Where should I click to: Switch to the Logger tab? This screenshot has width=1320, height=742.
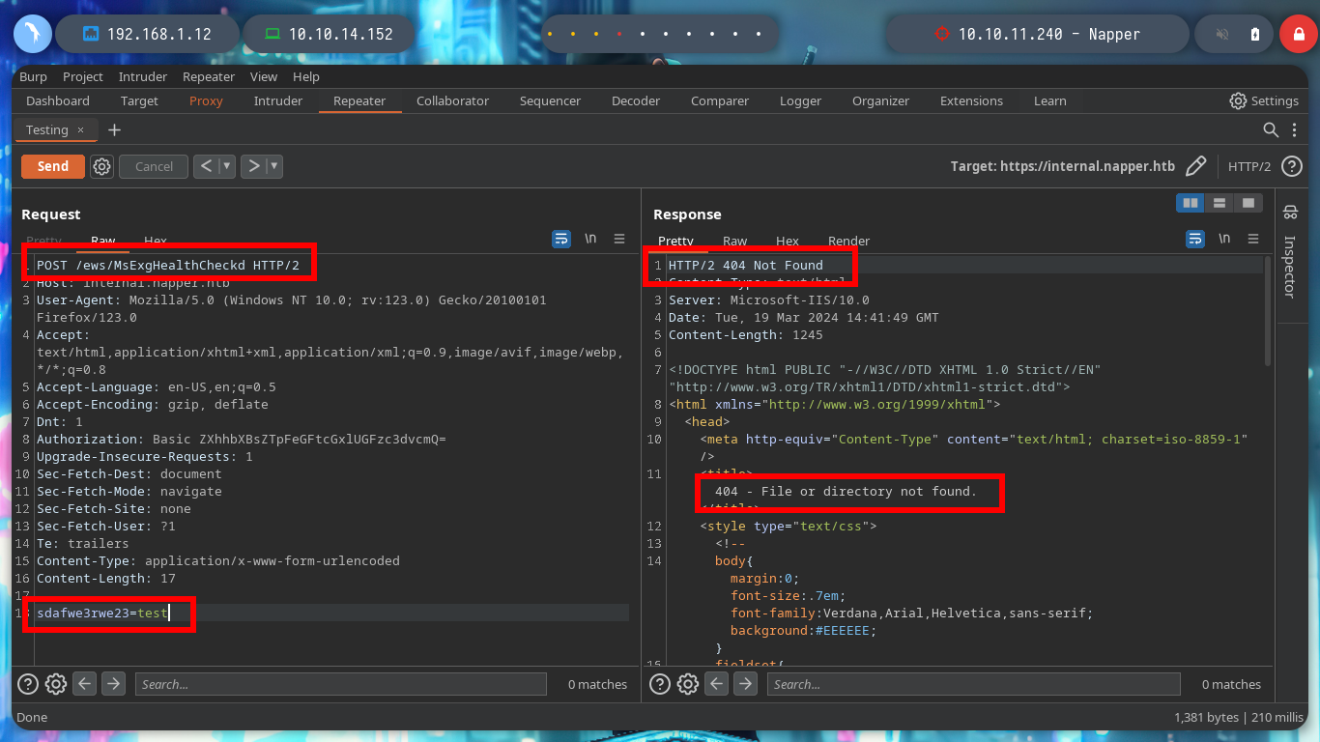(800, 100)
